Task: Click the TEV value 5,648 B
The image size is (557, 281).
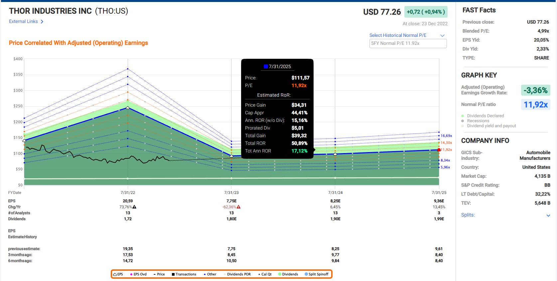Action: point(542,203)
